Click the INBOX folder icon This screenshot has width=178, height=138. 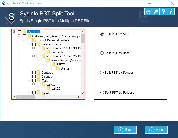(53, 64)
